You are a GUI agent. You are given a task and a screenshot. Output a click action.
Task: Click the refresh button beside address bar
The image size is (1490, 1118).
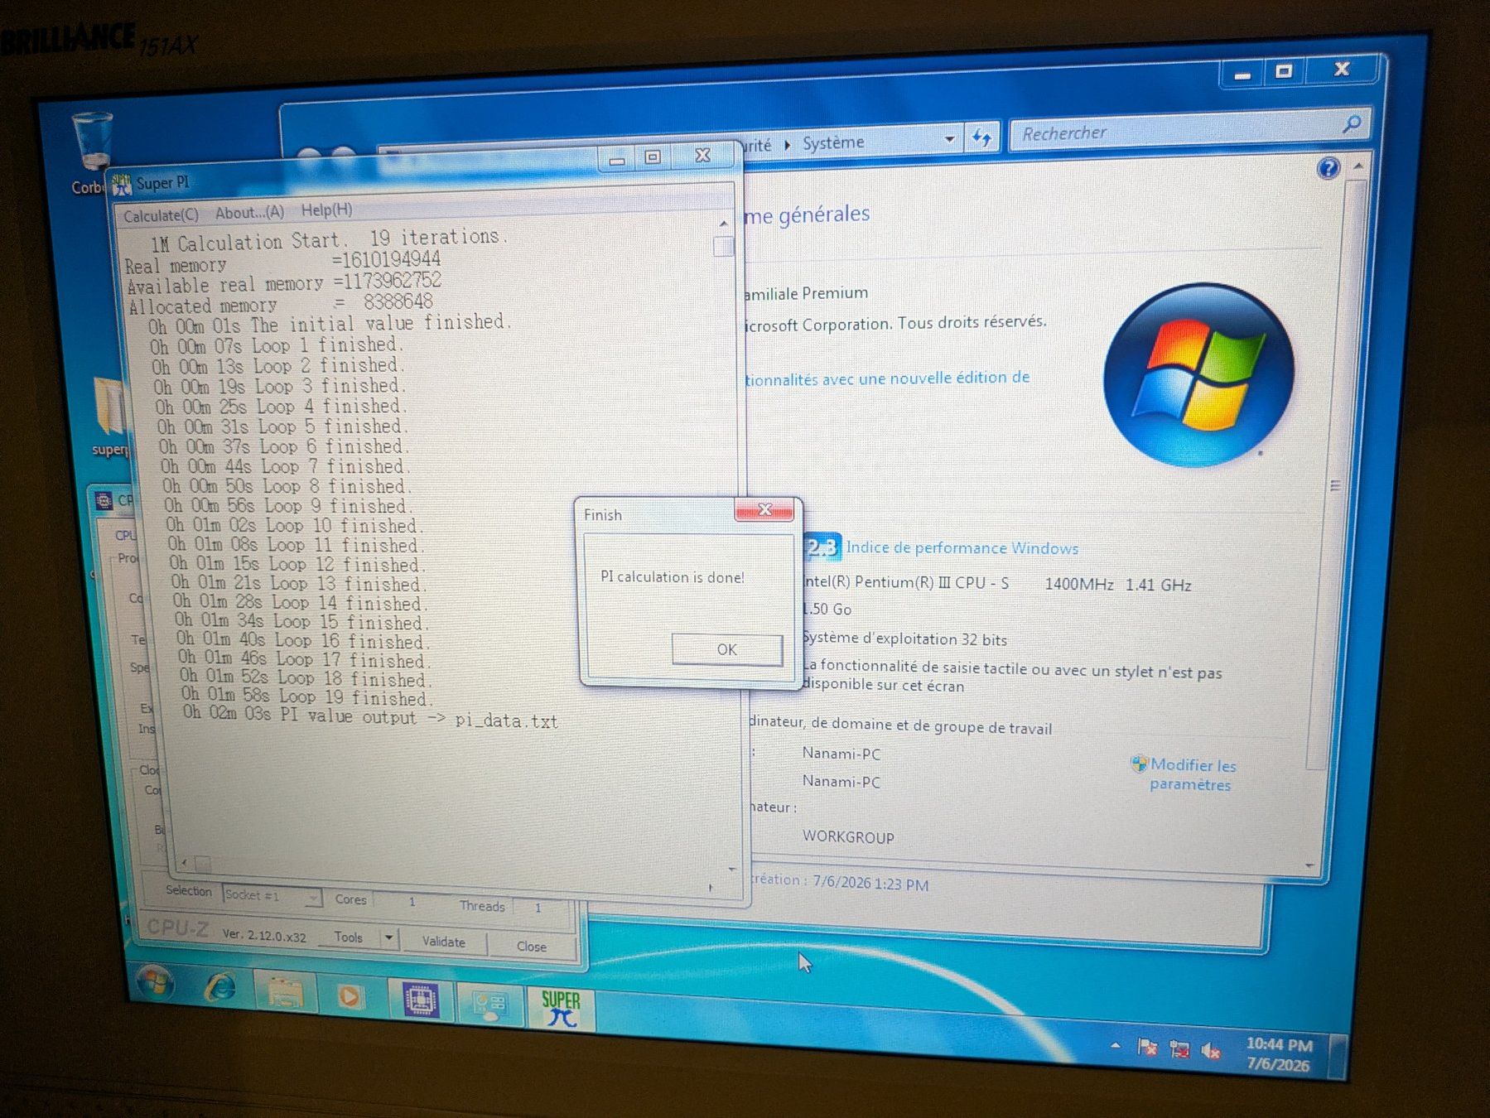click(981, 137)
